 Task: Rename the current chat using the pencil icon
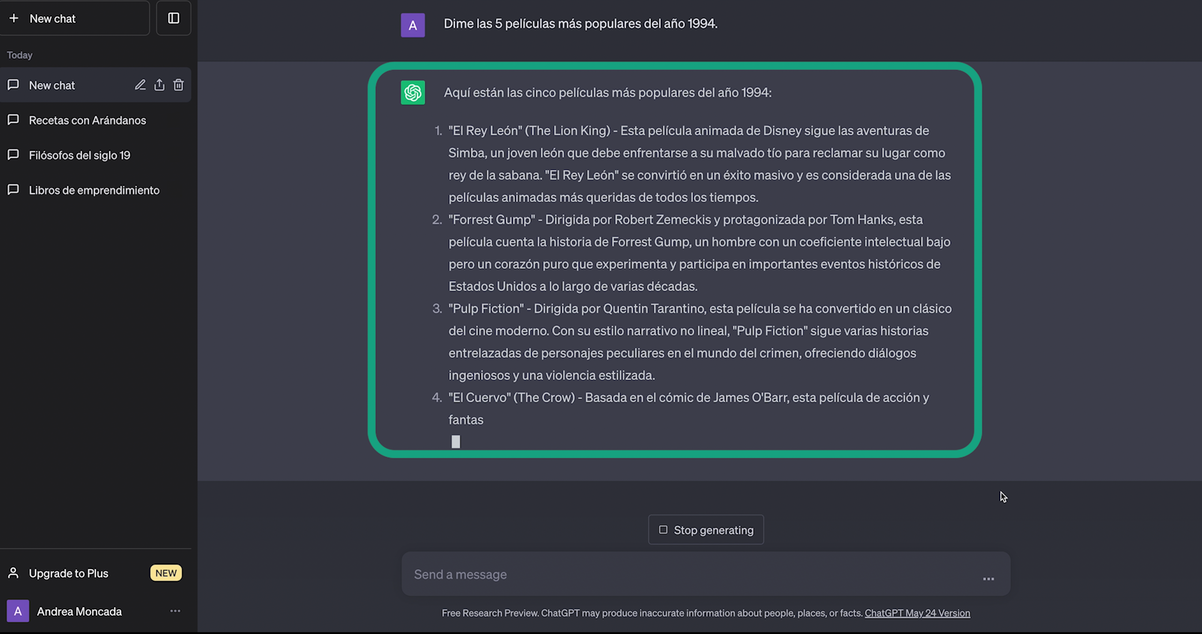pos(140,85)
